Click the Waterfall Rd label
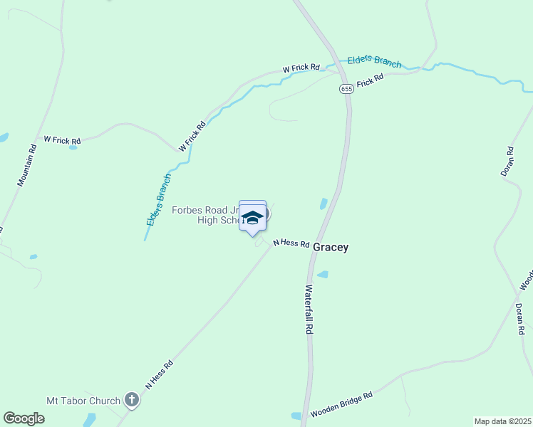This screenshot has height=427, width=533. 309,309
